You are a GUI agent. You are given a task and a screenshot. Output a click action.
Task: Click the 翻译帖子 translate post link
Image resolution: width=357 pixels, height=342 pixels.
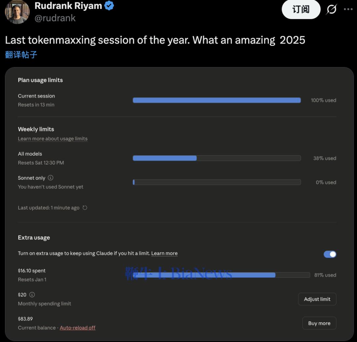[x=21, y=54]
